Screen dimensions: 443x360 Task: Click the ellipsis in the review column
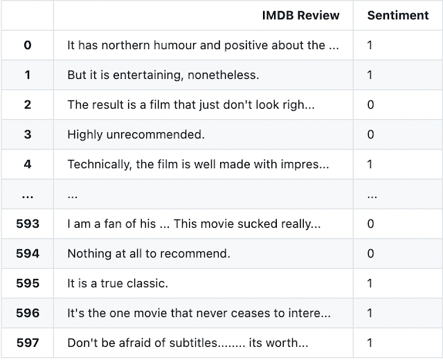tap(73, 195)
